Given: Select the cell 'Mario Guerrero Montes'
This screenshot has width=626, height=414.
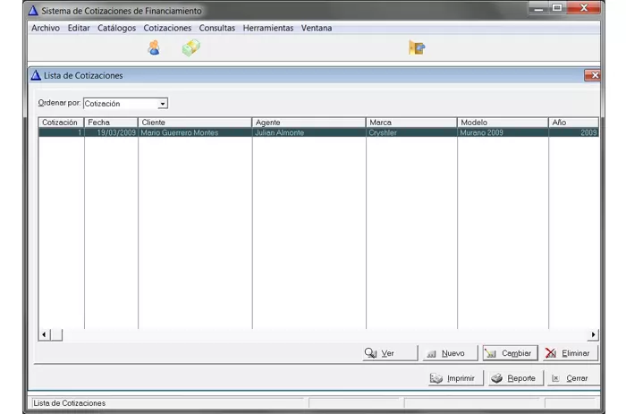Looking at the screenshot, I should pyautogui.click(x=195, y=132).
